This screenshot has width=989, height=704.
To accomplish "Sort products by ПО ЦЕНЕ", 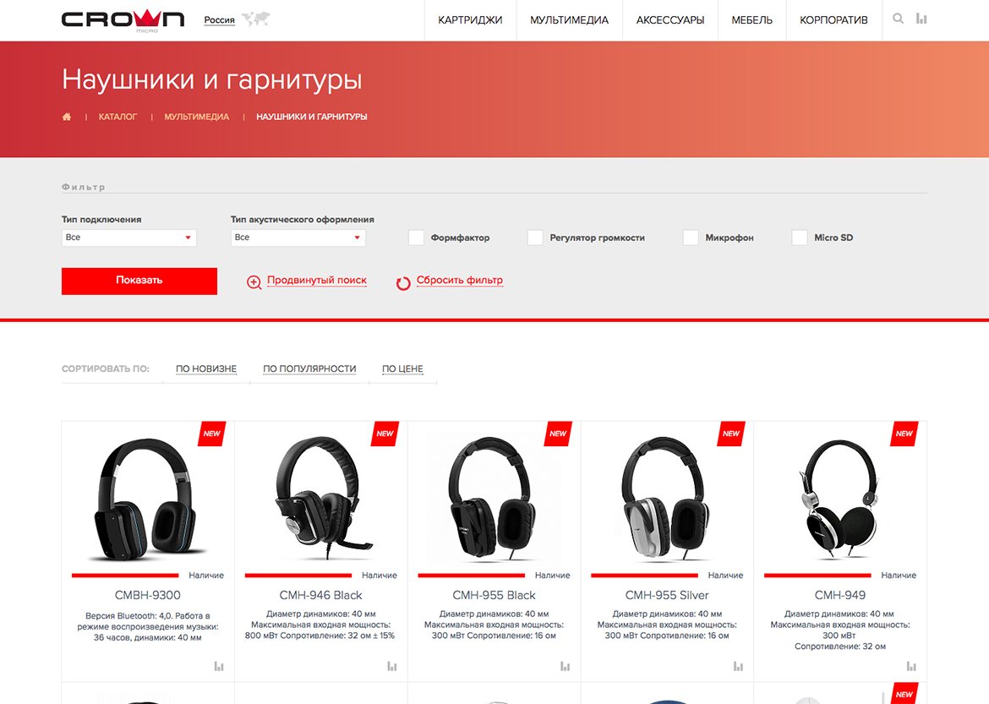I will 402,369.
